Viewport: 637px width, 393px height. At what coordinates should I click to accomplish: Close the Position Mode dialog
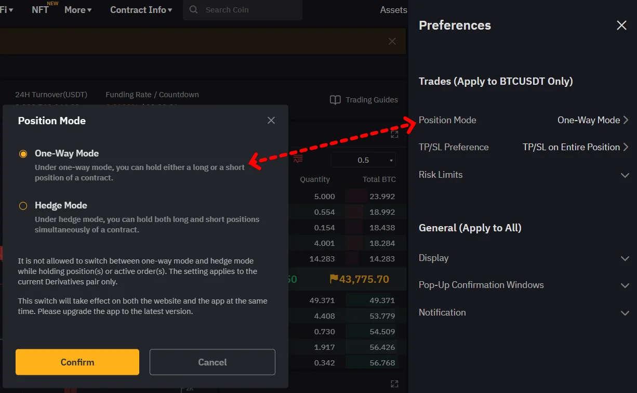271,121
